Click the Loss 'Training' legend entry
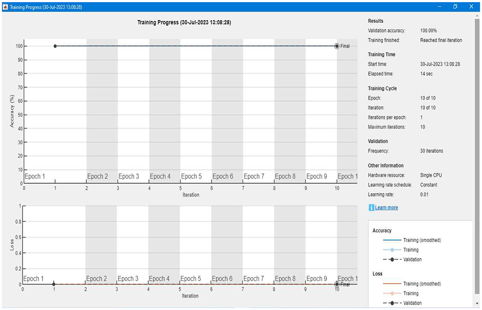 pyautogui.click(x=401, y=293)
